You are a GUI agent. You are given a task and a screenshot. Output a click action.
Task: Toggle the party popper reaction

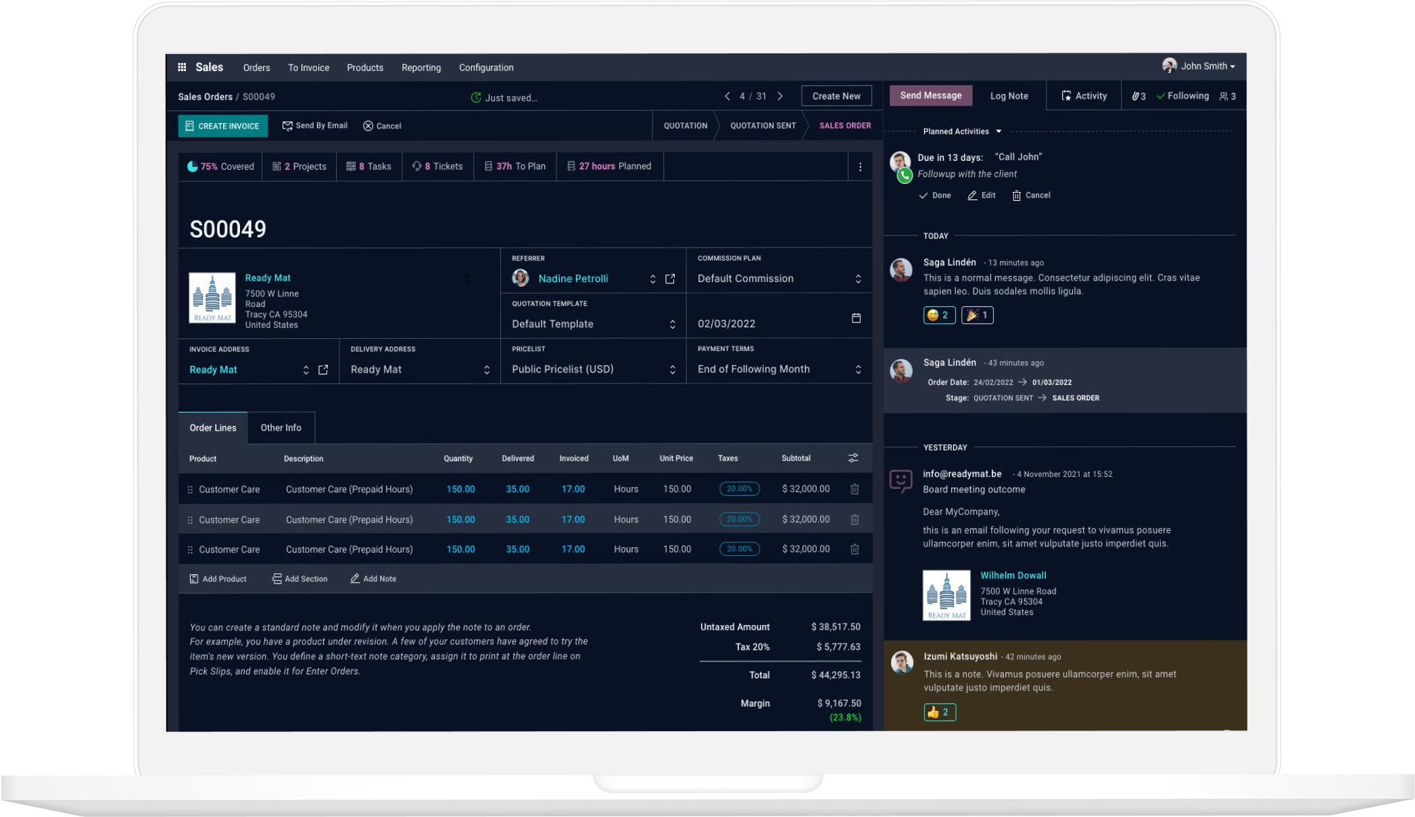click(977, 315)
